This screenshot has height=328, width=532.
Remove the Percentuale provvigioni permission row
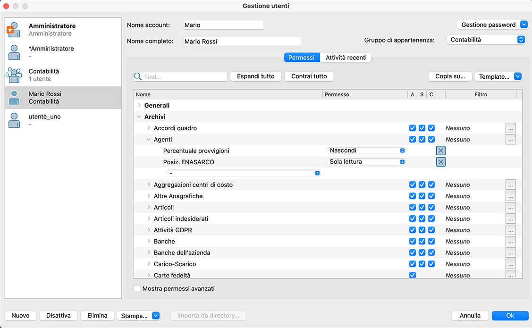[x=440, y=151]
